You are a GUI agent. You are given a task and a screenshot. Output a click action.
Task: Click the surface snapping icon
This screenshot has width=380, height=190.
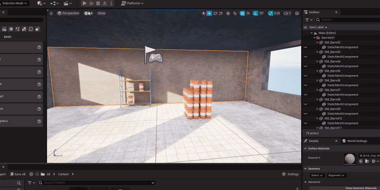click(x=235, y=13)
